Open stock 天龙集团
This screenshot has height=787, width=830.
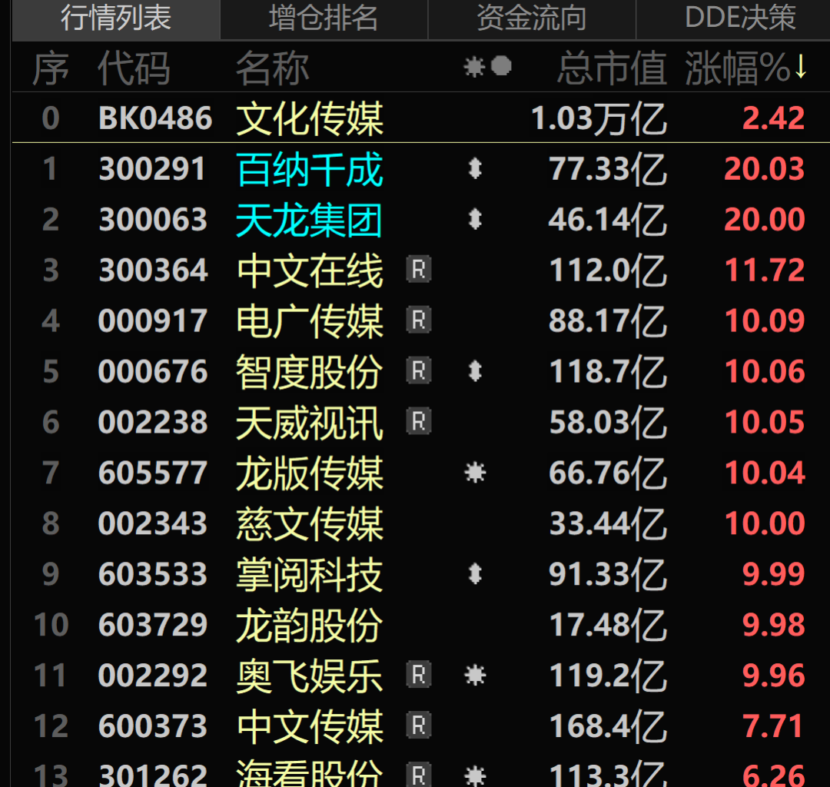[x=310, y=220]
